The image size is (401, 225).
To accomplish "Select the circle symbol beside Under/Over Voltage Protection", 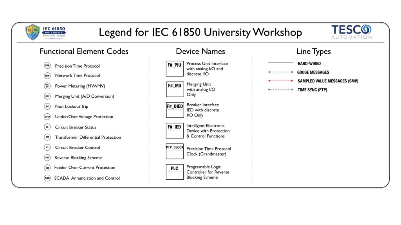I will 47,116.
